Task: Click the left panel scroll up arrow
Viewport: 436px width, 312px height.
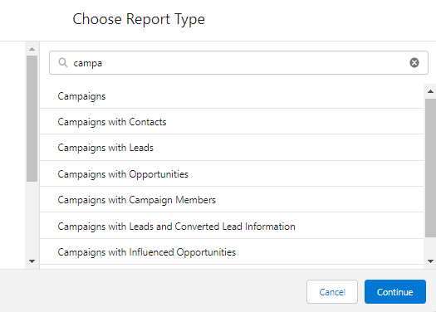Action: tap(32, 49)
